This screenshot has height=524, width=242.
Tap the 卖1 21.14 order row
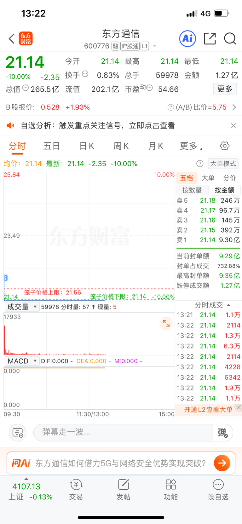tap(208, 240)
